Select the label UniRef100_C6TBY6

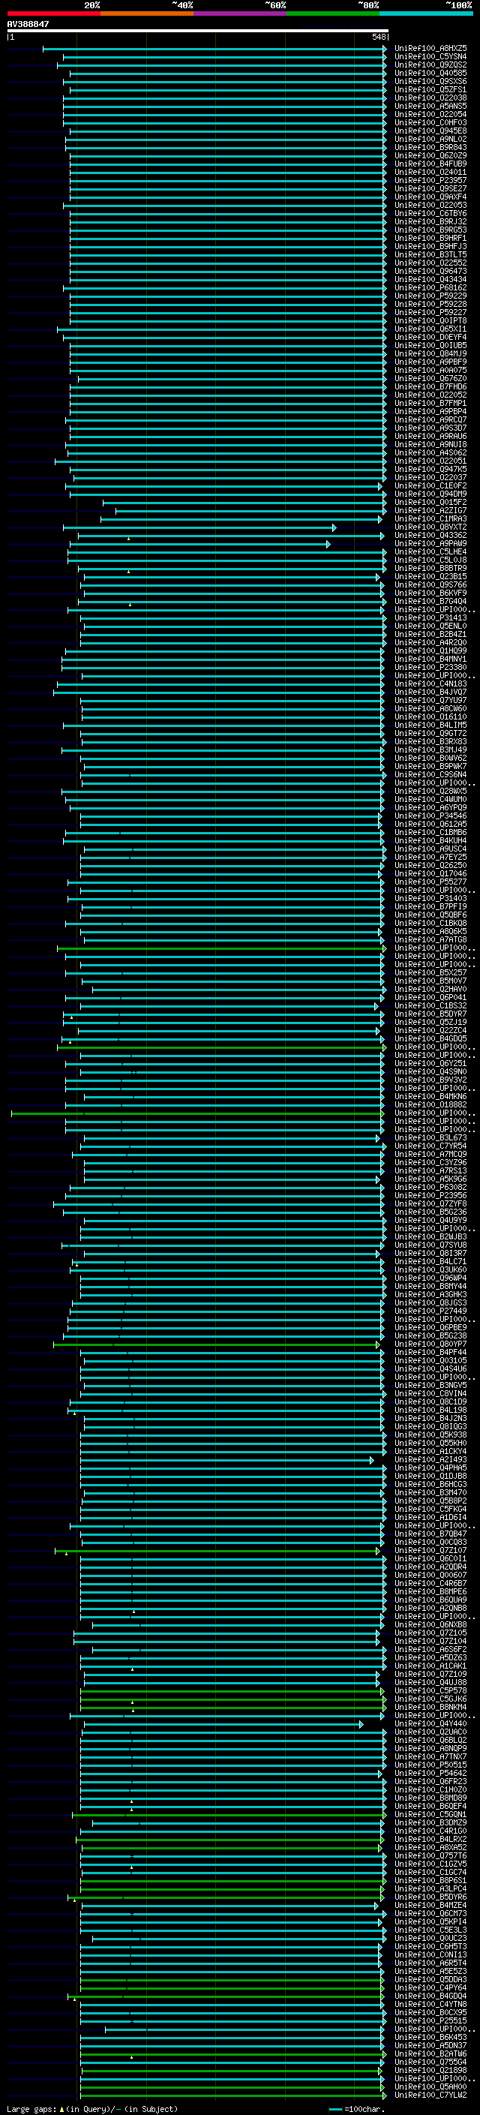point(430,214)
